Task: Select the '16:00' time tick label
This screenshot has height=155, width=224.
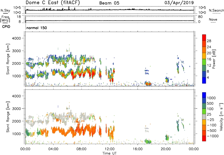Action: pos(137,149)
